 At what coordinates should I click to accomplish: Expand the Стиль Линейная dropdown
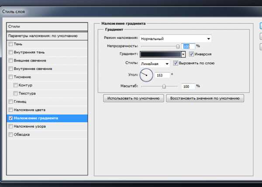[167, 63]
